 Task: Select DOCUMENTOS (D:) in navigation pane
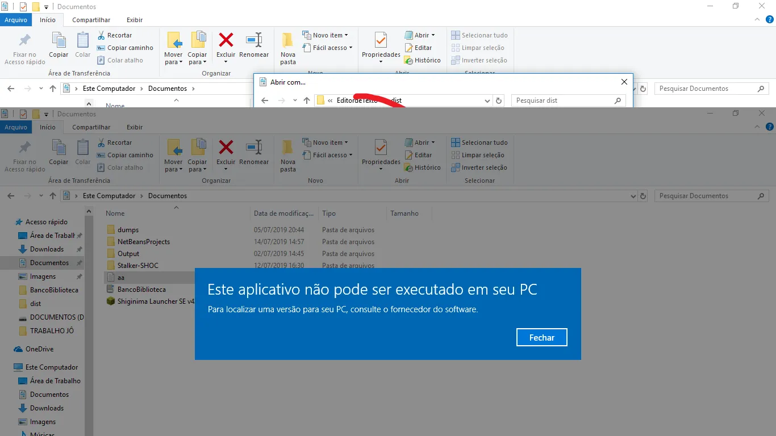click(51, 317)
